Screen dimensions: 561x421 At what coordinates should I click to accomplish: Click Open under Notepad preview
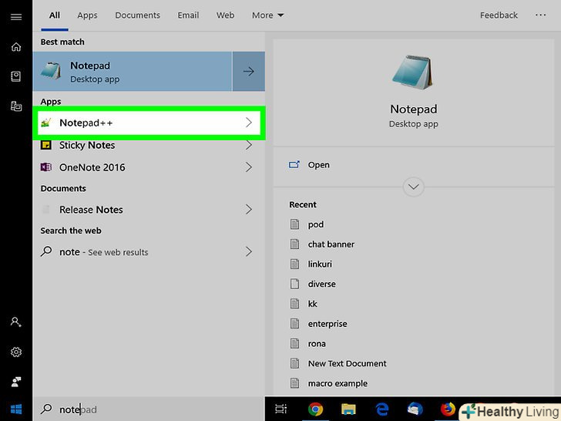tap(318, 165)
